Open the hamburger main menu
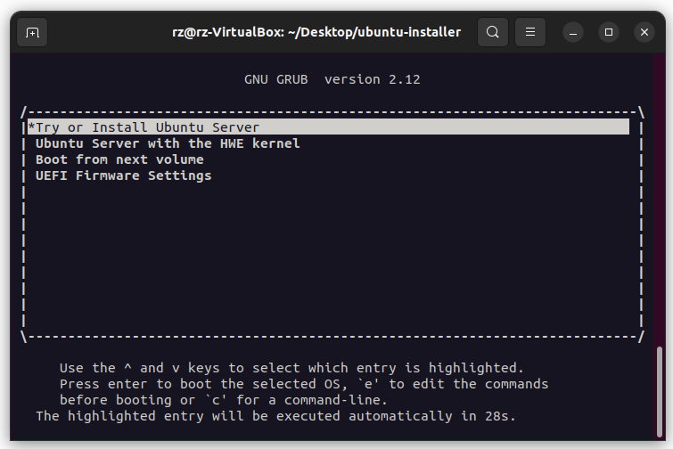The width and height of the screenshot is (673, 449). [x=530, y=32]
